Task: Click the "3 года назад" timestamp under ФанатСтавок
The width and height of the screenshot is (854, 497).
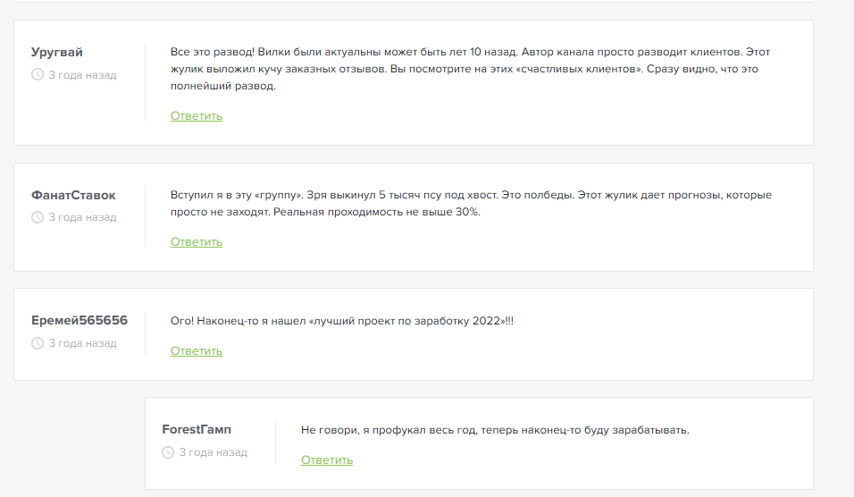Action: pos(82,217)
